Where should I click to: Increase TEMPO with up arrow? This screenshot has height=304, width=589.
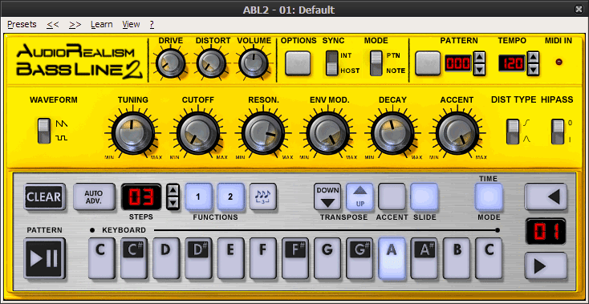pos(534,57)
